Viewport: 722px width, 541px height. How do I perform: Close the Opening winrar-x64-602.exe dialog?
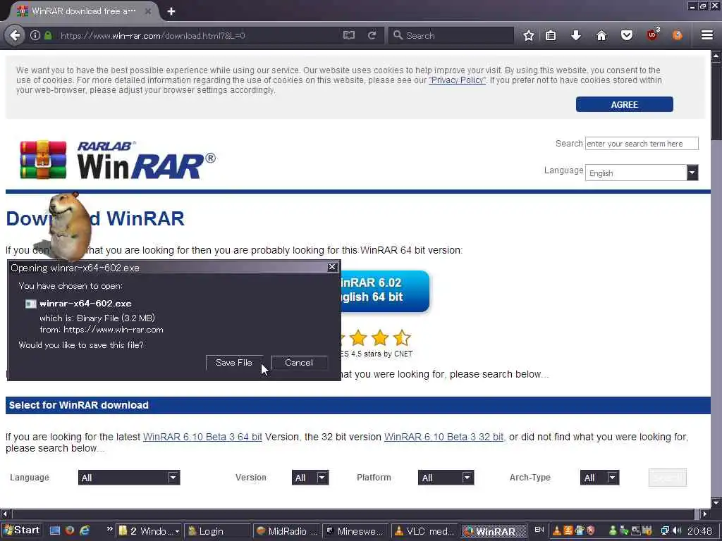332,267
